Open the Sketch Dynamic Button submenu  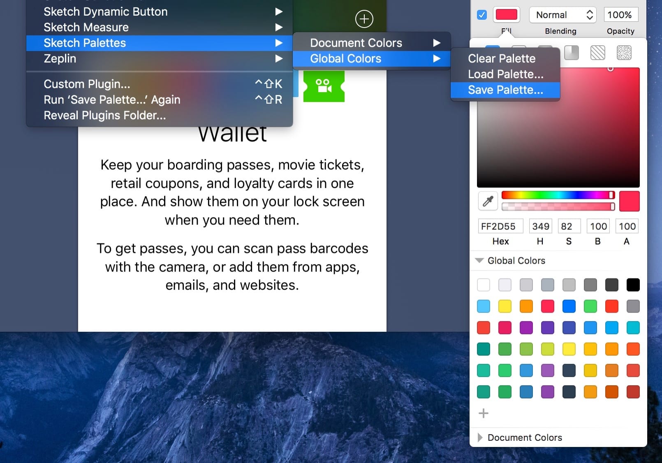(160, 12)
